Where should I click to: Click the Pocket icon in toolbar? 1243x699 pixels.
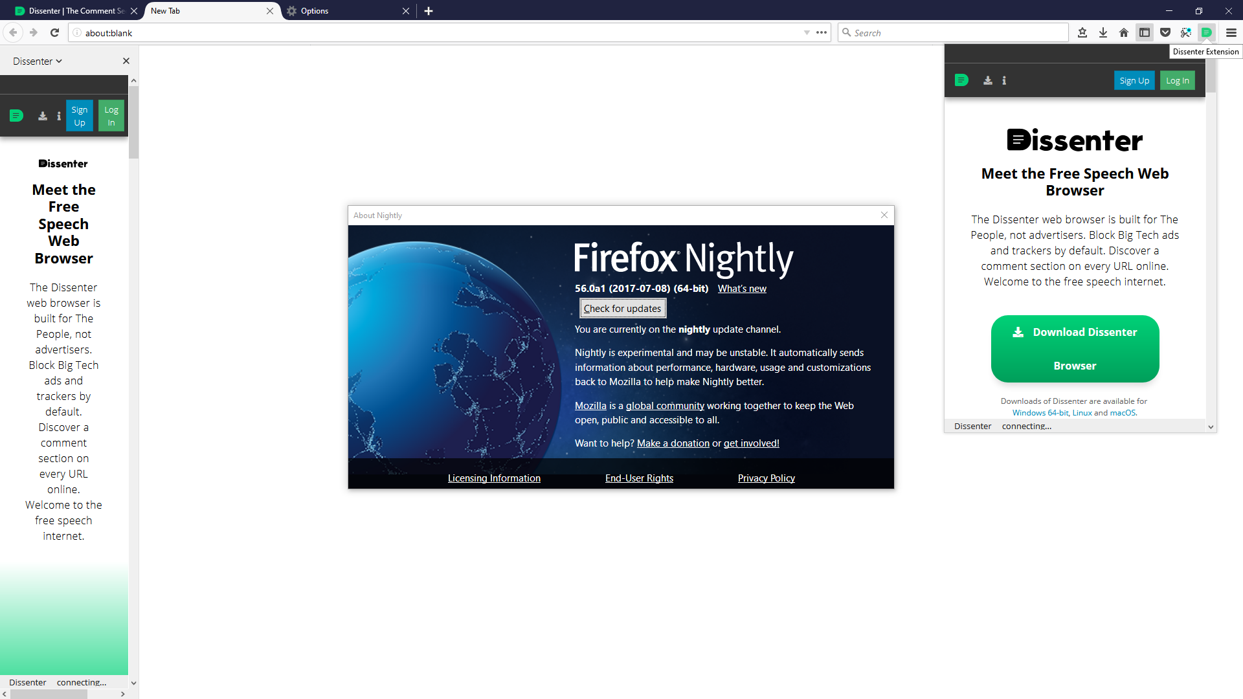[1165, 32]
